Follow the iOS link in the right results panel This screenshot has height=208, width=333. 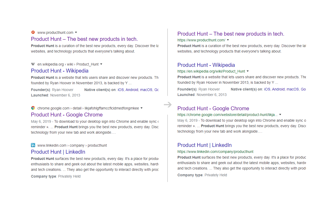point(267,89)
